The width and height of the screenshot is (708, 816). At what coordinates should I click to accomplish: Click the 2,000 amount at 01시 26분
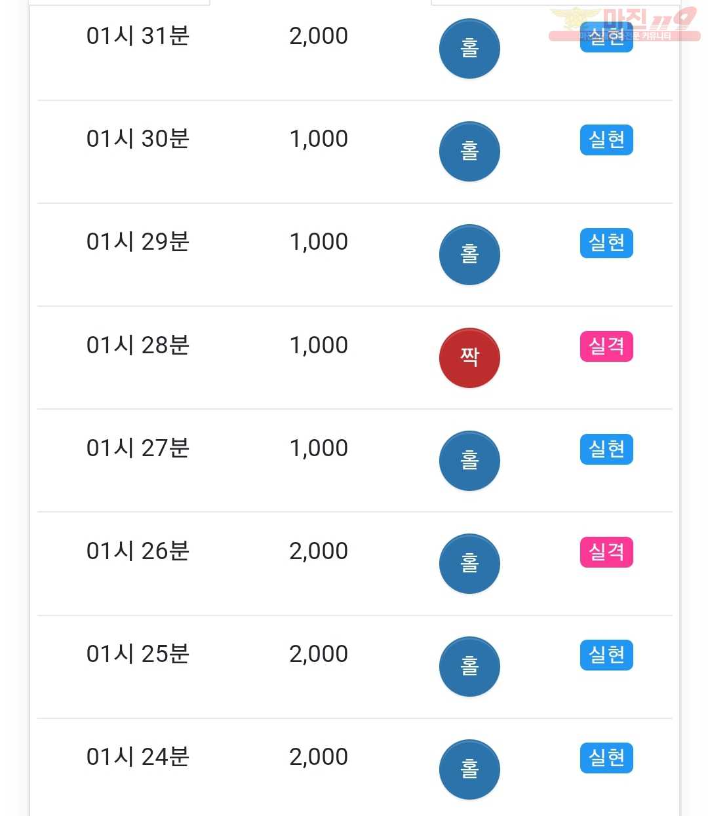(319, 551)
